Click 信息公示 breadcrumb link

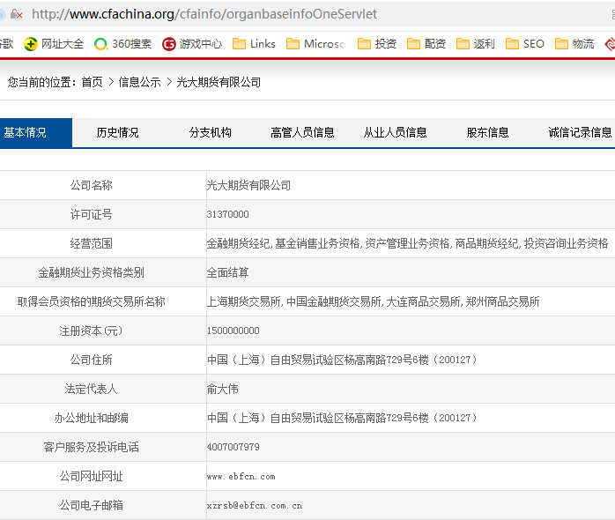coord(139,82)
